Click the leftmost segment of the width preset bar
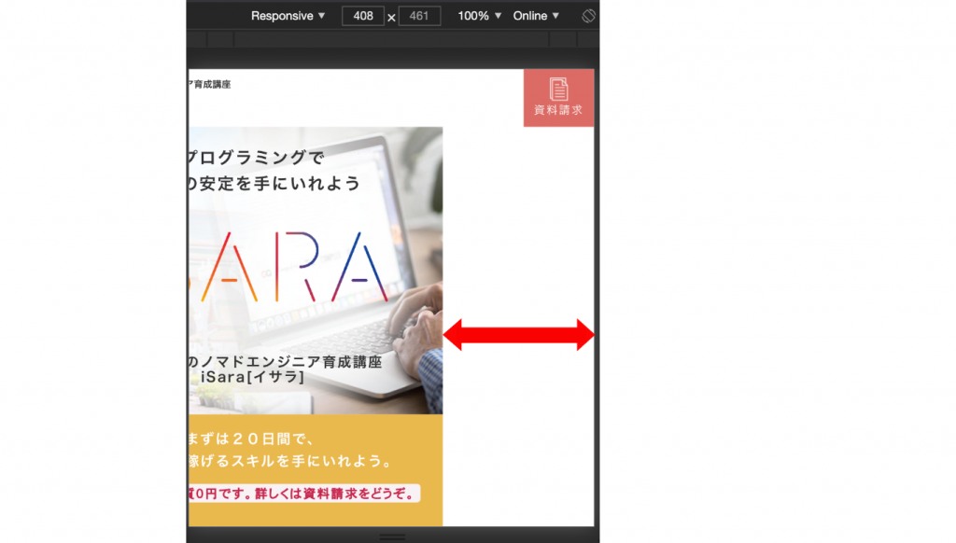Viewport: 956px width, 543px height. (196, 39)
